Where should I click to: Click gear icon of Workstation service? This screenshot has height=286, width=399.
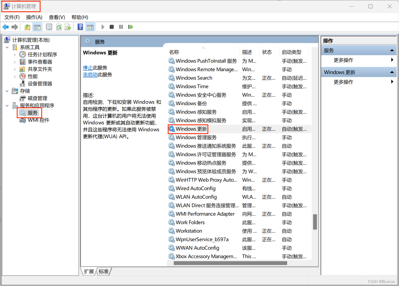(172, 231)
